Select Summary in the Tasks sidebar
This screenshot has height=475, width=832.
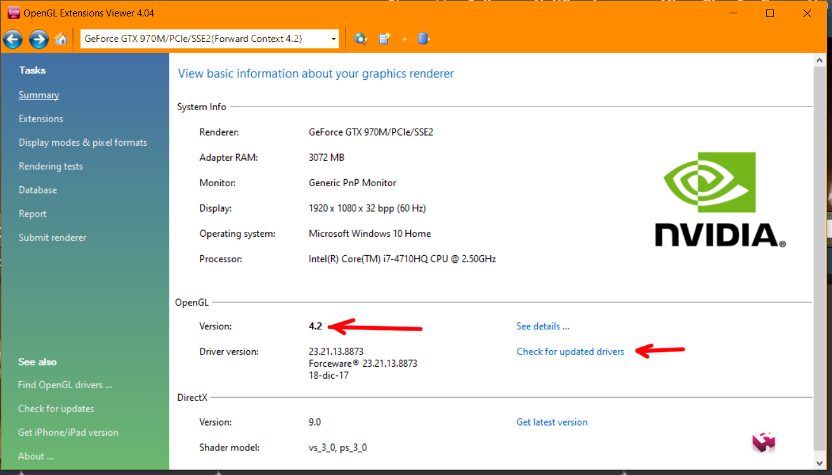pos(39,95)
